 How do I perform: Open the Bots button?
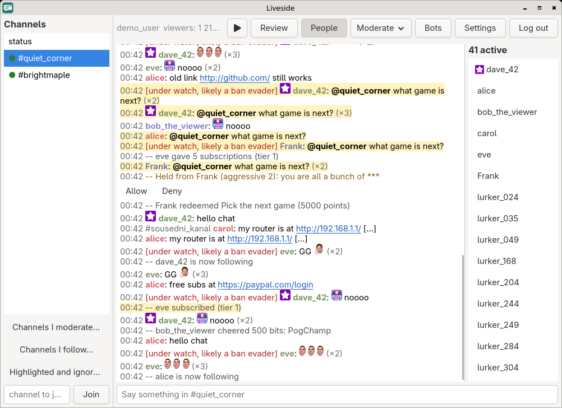pyautogui.click(x=433, y=28)
